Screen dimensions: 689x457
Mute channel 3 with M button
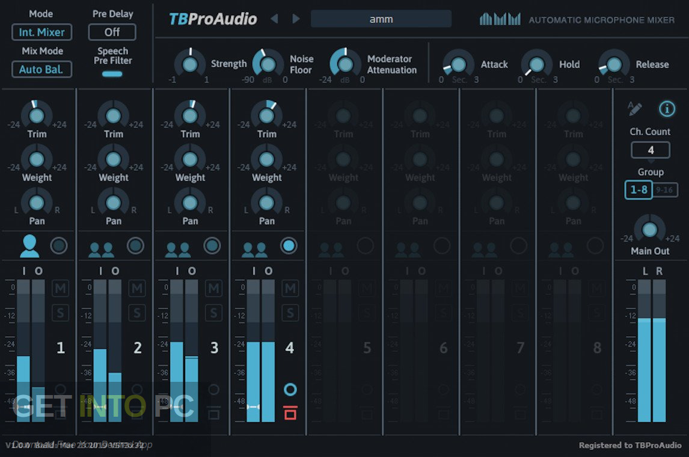[213, 288]
